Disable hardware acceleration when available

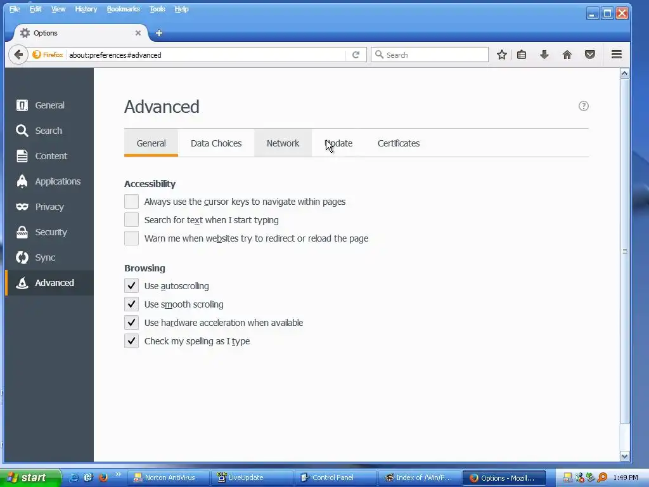pos(131,323)
